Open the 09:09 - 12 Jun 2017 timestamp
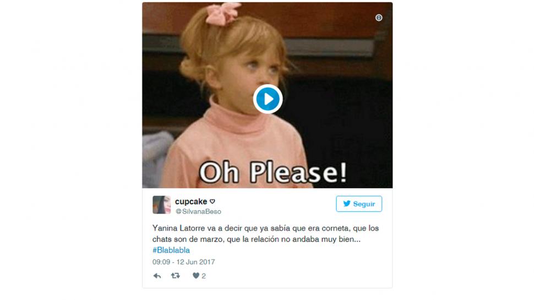 tap(183, 262)
